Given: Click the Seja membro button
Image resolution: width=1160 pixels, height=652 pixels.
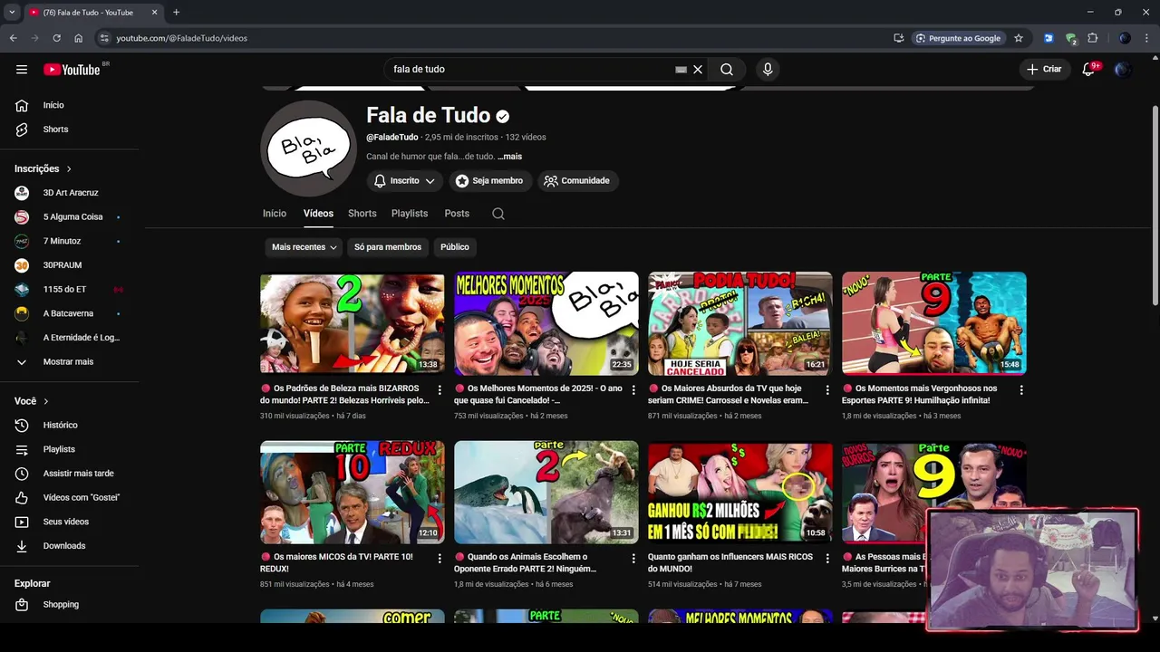Looking at the screenshot, I should (489, 181).
